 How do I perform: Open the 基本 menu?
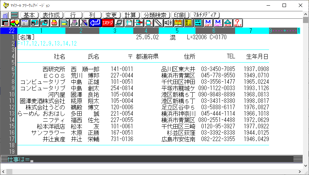tap(30, 15)
